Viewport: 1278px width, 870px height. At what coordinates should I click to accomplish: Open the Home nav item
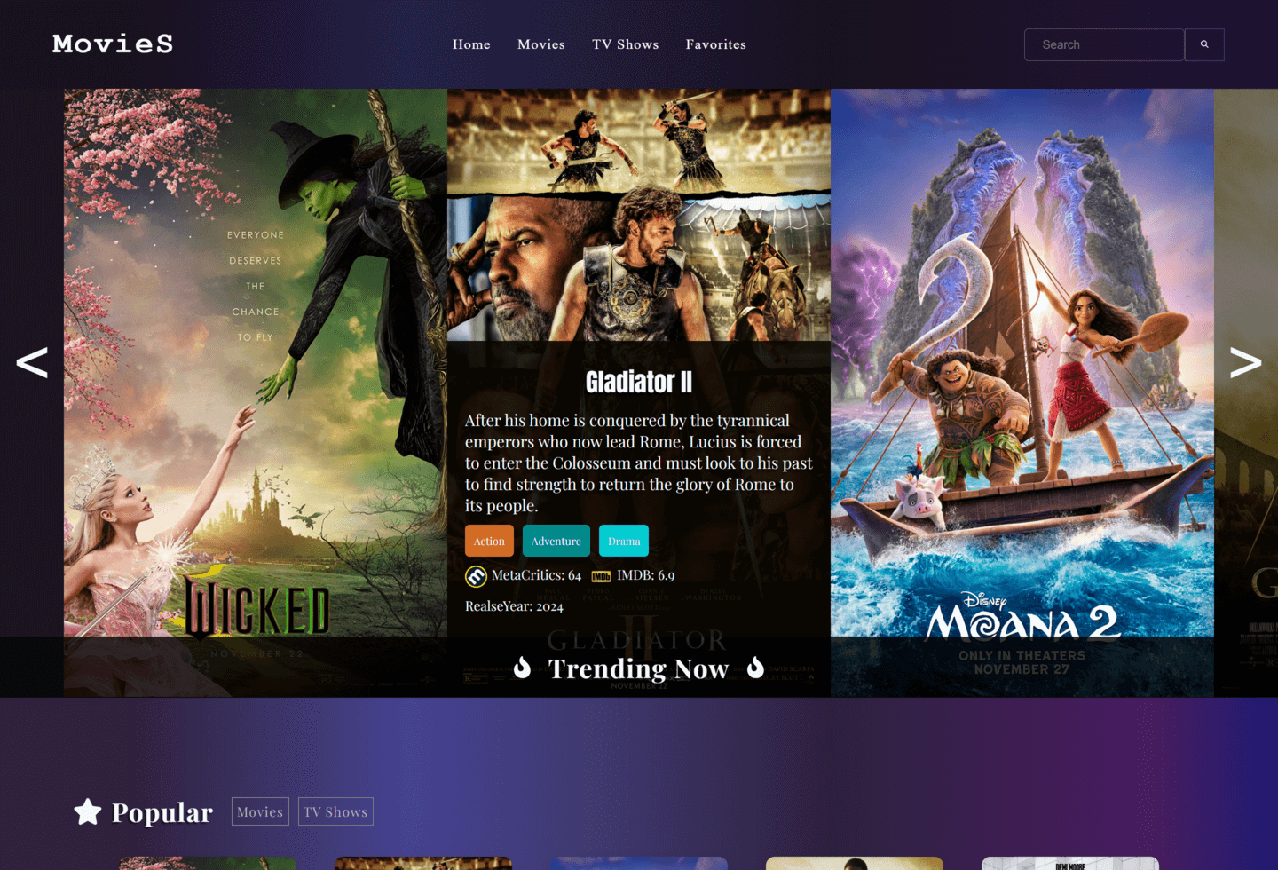click(x=471, y=44)
